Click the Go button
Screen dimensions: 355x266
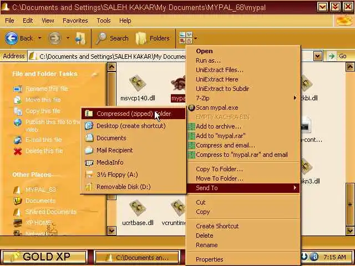tap(338, 56)
